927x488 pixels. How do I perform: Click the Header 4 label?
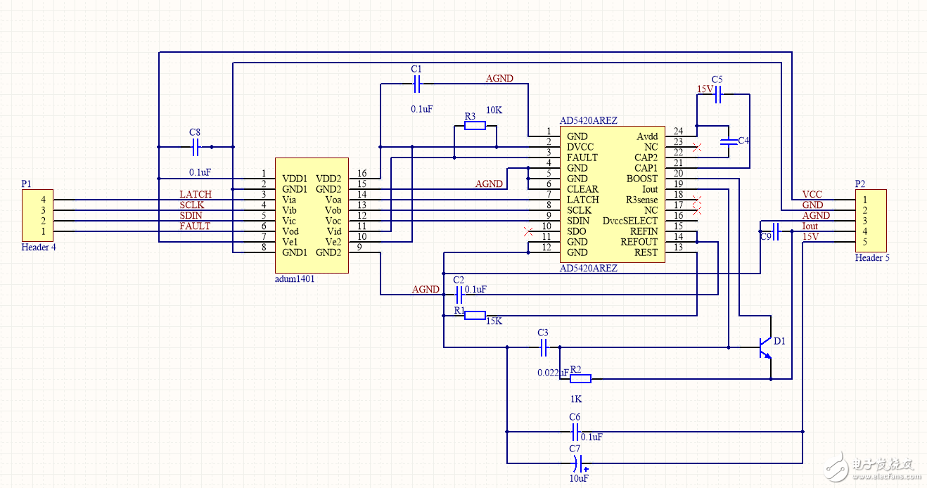[x=39, y=248]
